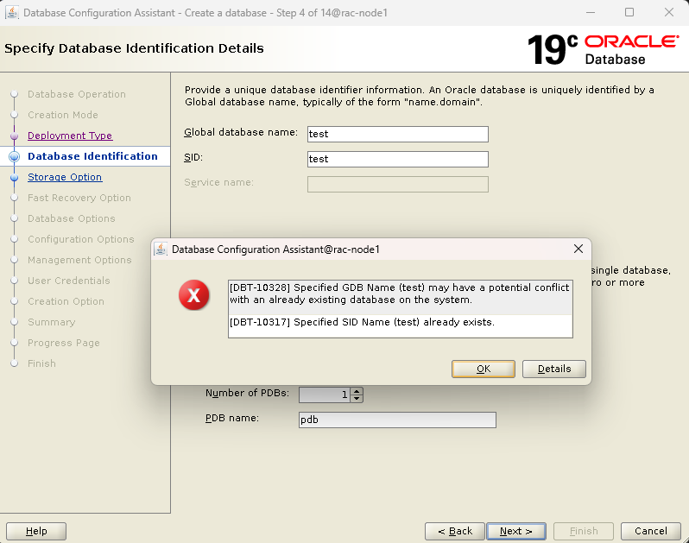Click the Deployment Type step bullet
Screen dimensions: 689x543
14,136
